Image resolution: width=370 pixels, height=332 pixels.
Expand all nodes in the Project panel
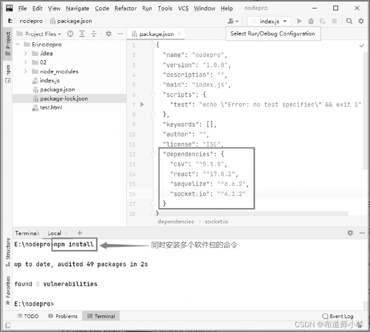(x=82, y=34)
